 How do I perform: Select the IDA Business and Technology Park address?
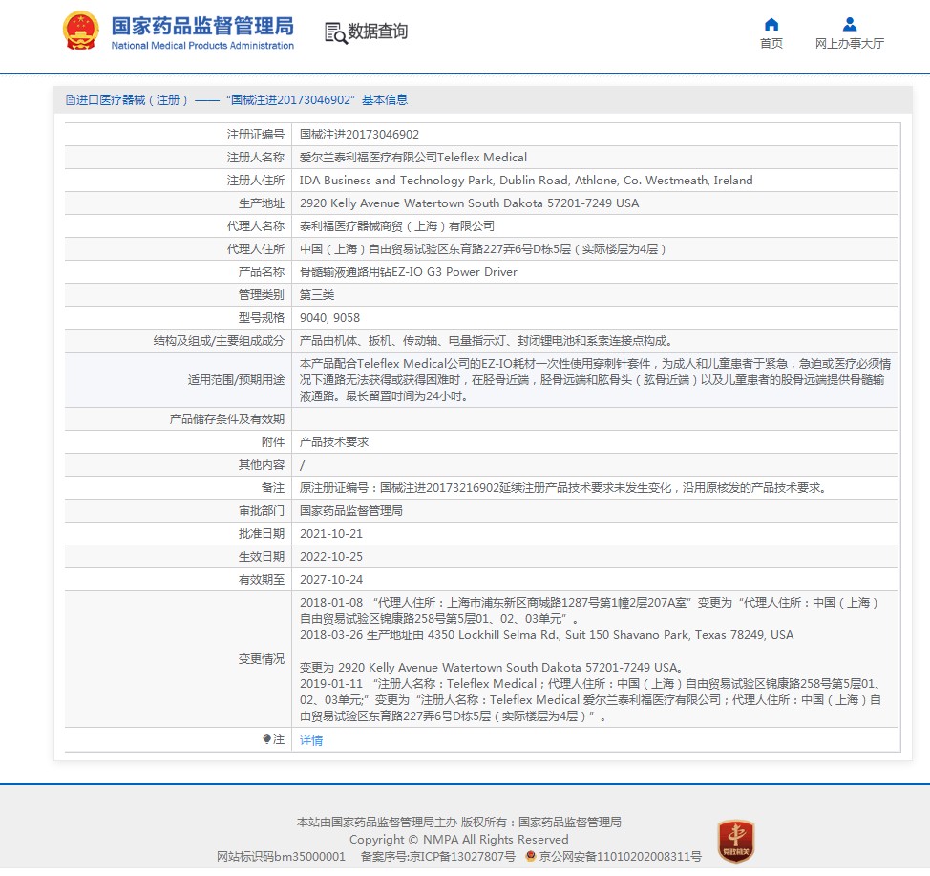pyautogui.click(x=526, y=181)
